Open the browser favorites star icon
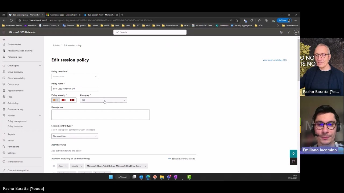 259,20
